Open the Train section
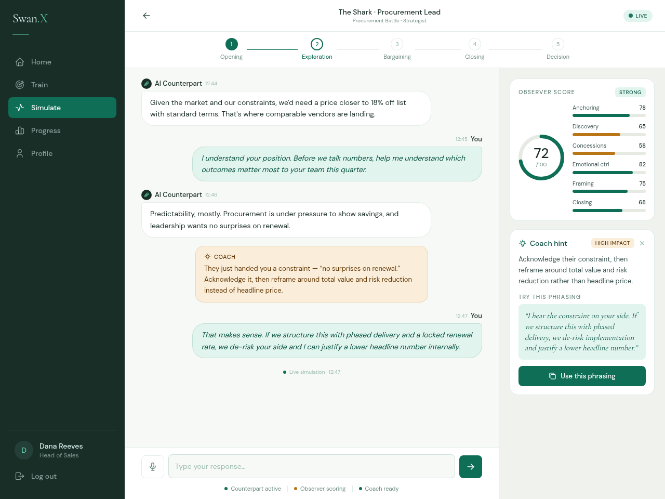The image size is (665, 499). tap(62, 85)
